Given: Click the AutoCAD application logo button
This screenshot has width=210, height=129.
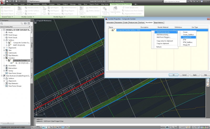Looking at the screenshot, I should tap(3, 2).
